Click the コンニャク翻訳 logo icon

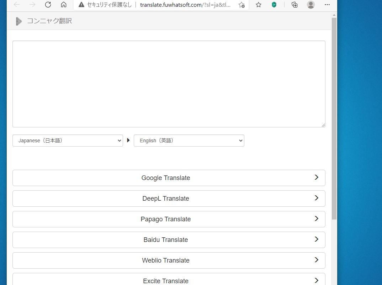(x=19, y=21)
